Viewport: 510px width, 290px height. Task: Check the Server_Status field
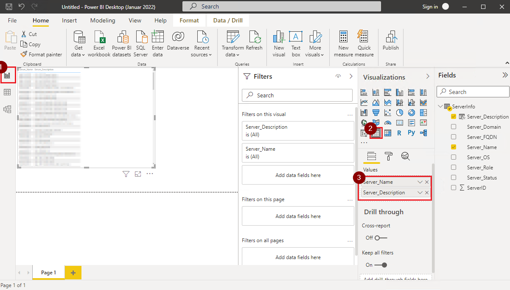click(x=454, y=178)
